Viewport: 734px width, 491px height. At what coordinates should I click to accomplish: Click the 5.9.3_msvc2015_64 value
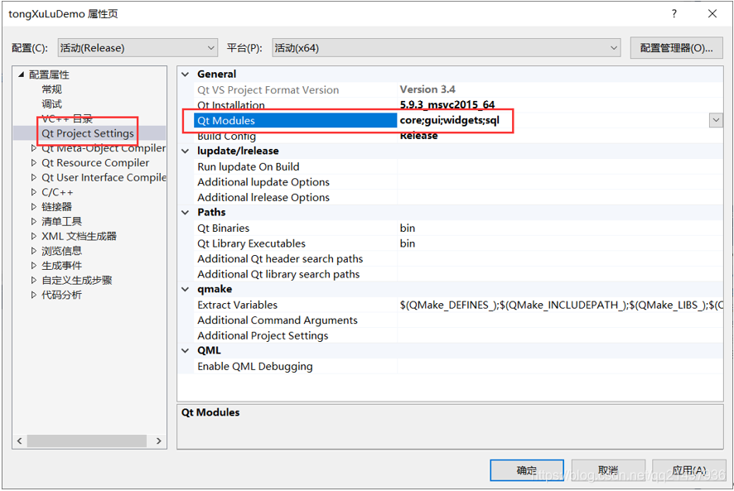447,105
